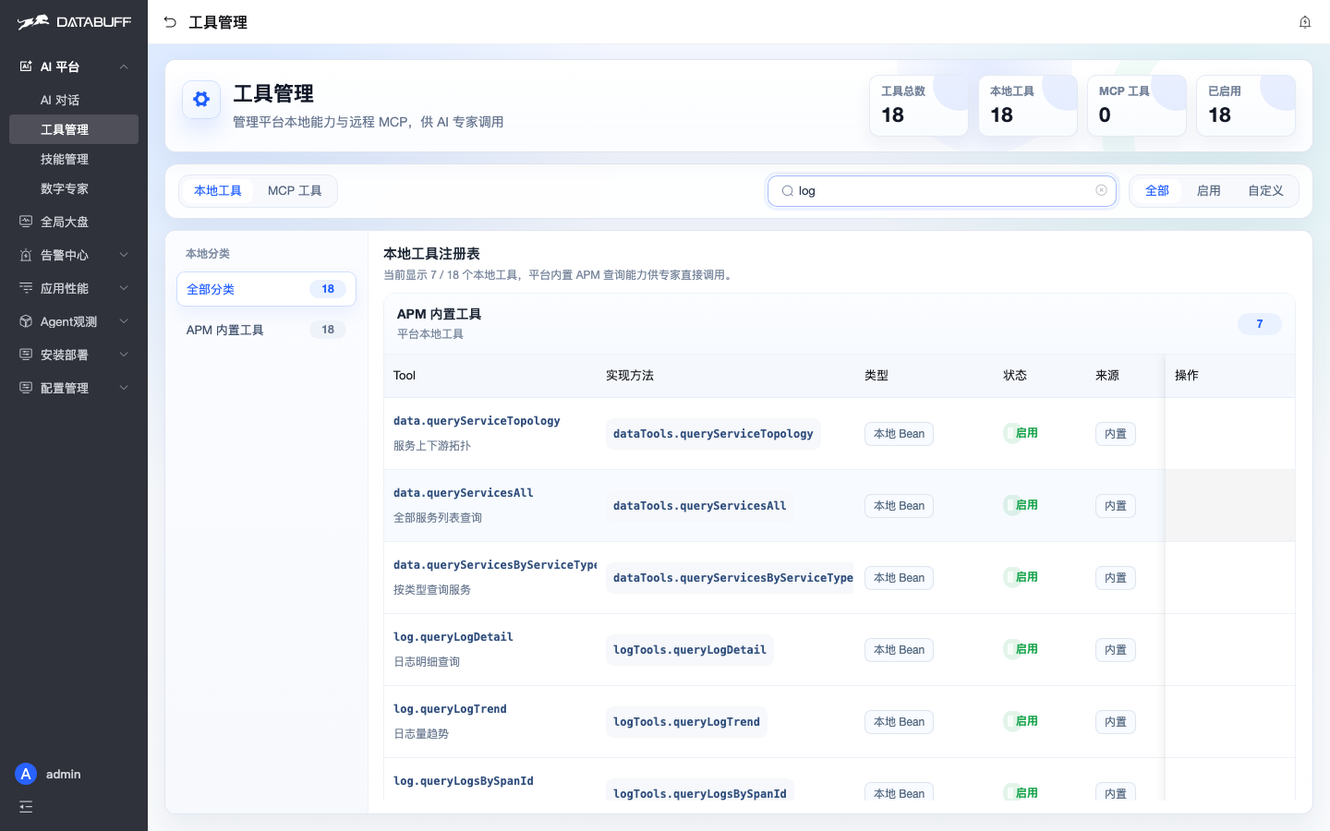Click the 已启用 stat card
This screenshot has height=831, width=1330.
click(x=1246, y=105)
